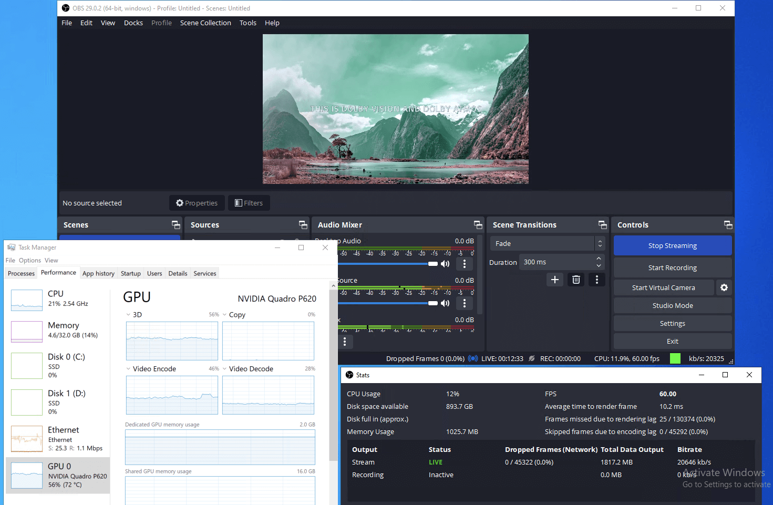Switch to the Processes tab in Task Manager
The height and width of the screenshot is (505, 773).
point(21,273)
